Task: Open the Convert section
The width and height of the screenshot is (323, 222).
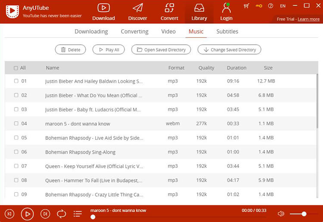Action: click(169, 12)
